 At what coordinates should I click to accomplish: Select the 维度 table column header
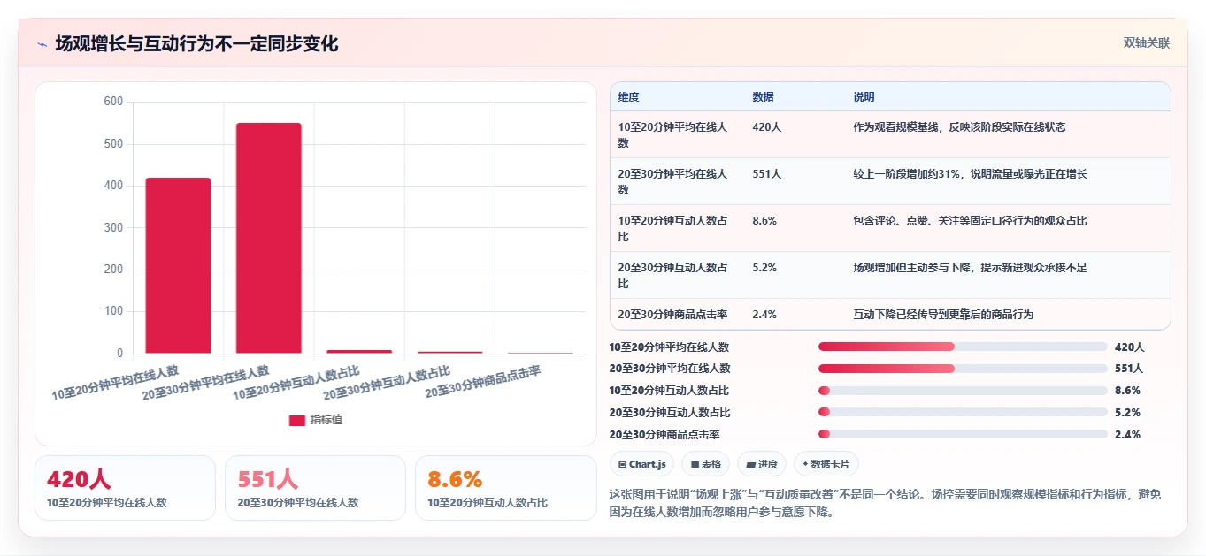pyautogui.click(x=629, y=97)
